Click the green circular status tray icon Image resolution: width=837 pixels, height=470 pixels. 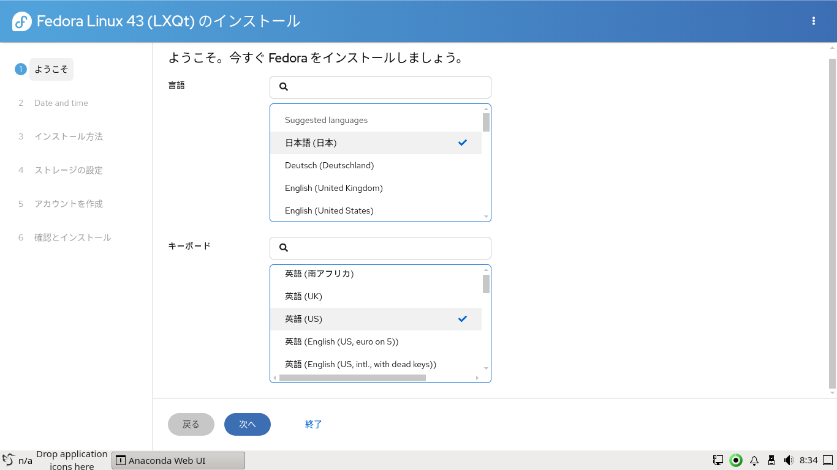pyautogui.click(x=736, y=460)
